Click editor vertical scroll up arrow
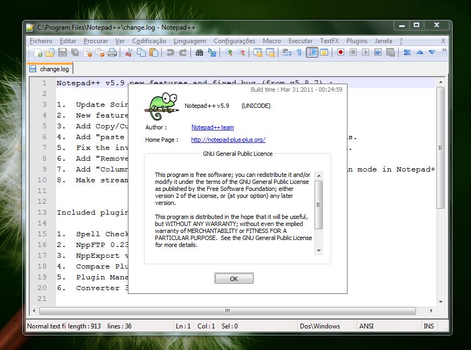Image resolution: width=471 pixels, height=350 pixels. 441,82
